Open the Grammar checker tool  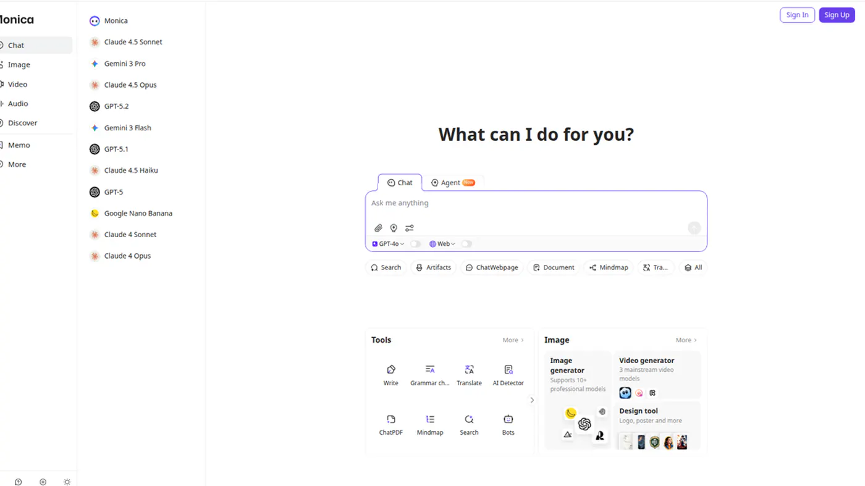point(430,375)
